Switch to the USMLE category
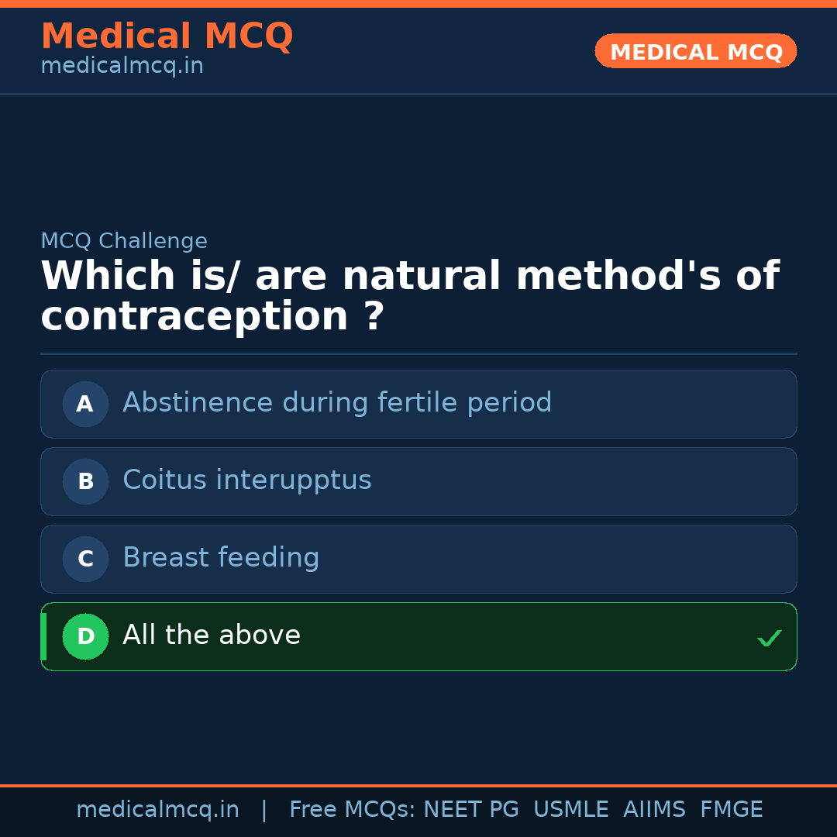Image resolution: width=837 pixels, height=837 pixels. pos(571,809)
